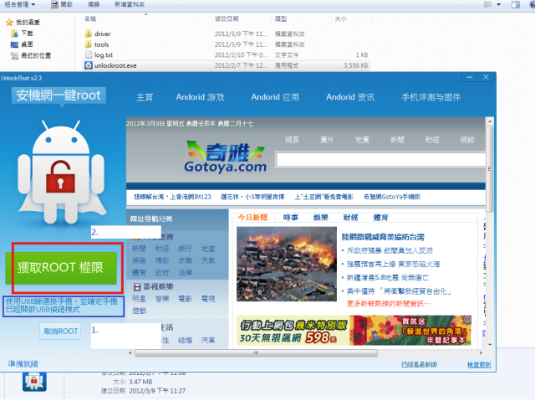This screenshot has width=535, height=401.
Task: Click the embedded page vertical scrollbar thumb
Action: 489,169
